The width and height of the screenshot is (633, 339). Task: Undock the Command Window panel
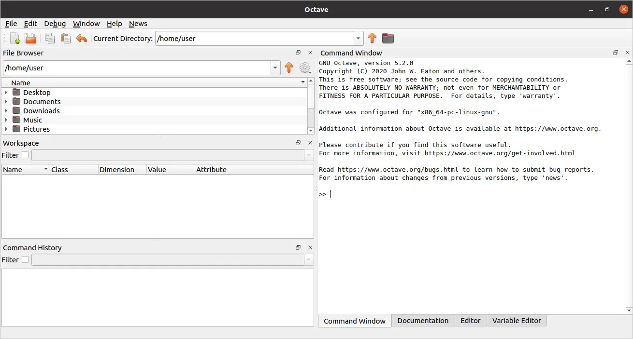[x=616, y=53]
